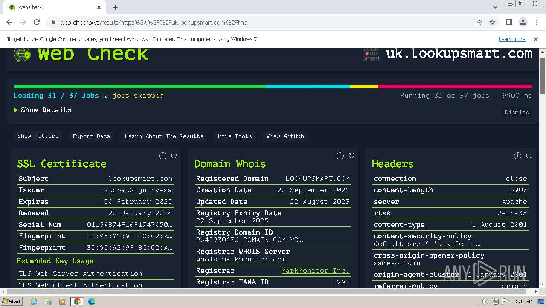This screenshot has width=546, height=307.
Task: Click Creation Date 22 September 2021
Action: 314,190
